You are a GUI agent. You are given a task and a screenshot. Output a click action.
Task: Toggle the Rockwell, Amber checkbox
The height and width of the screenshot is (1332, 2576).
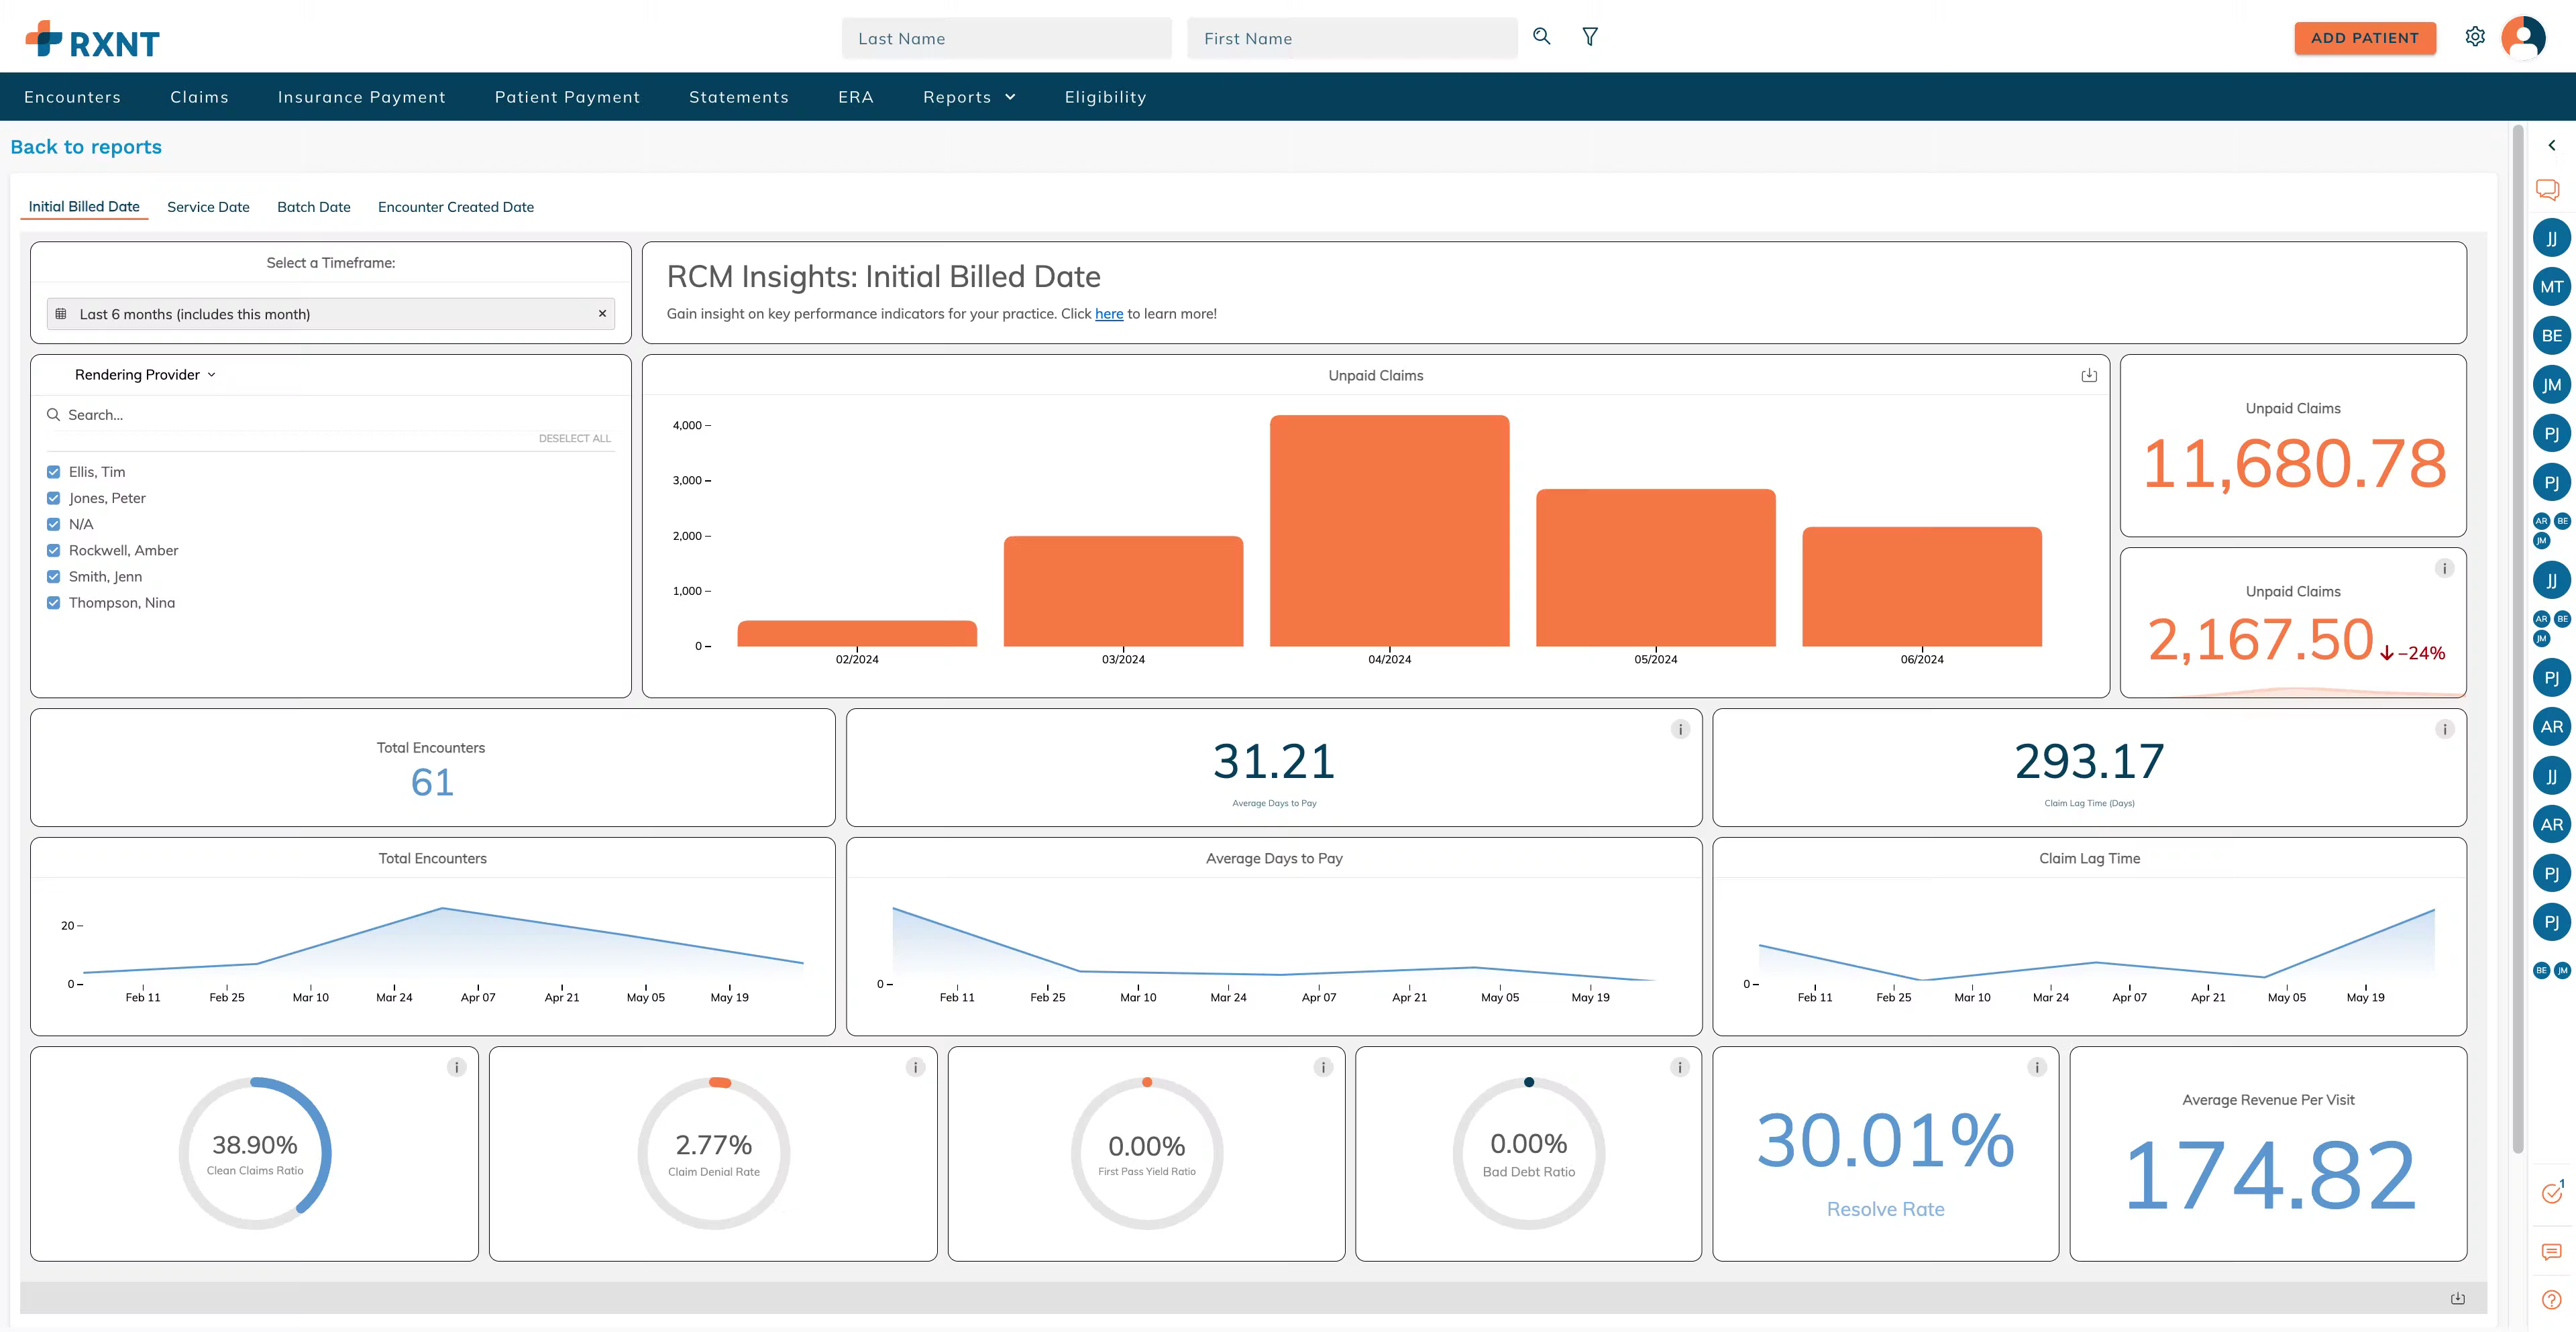tap(54, 550)
